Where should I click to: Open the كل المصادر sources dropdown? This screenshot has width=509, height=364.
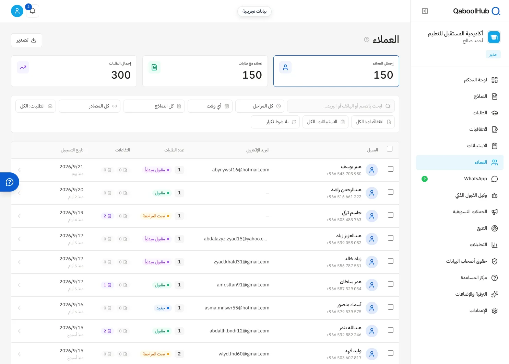(x=90, y=106)
